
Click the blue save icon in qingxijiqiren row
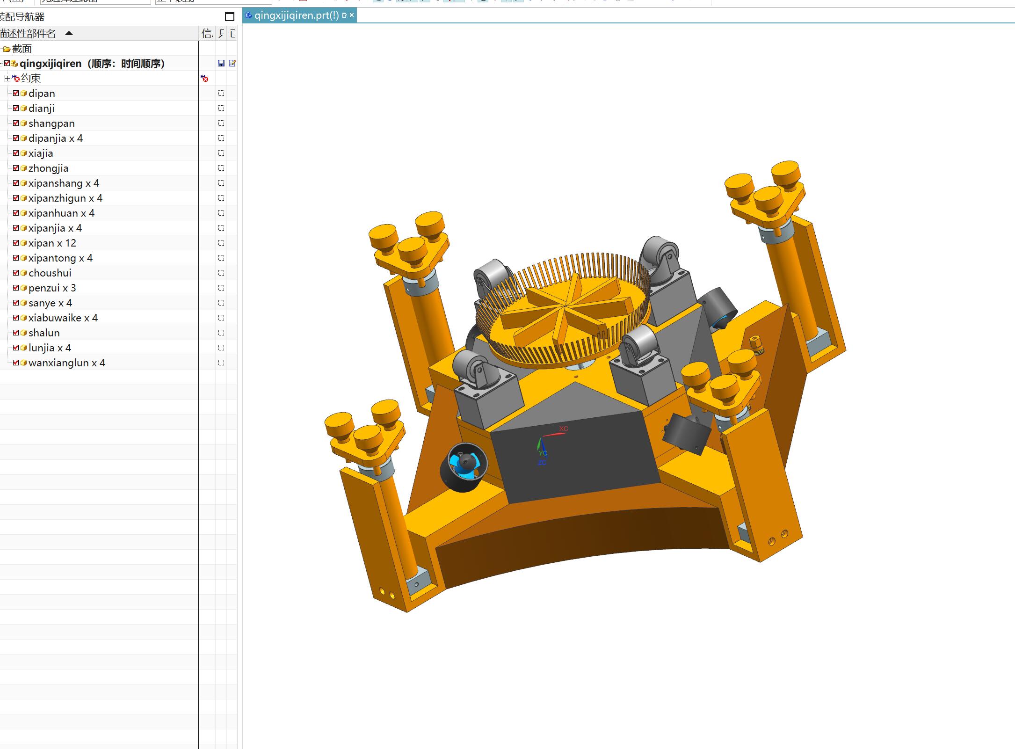[x=221, y=63]
